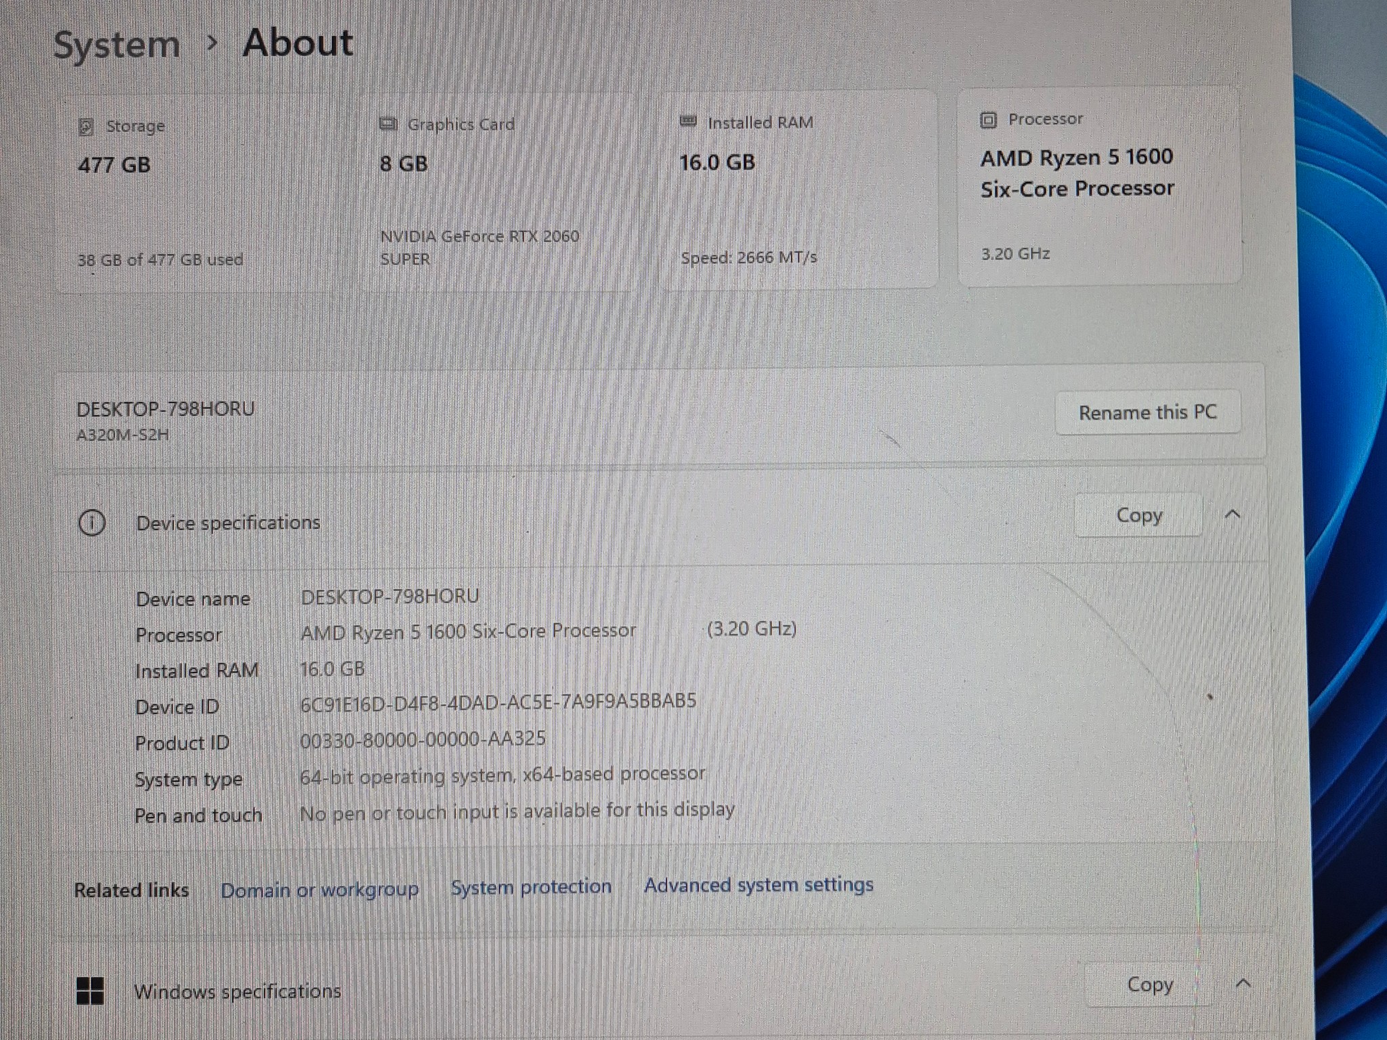Screen dimensions: 1387x1040
Task: Copy the device specifications
Action: (x=1139, y=515)
